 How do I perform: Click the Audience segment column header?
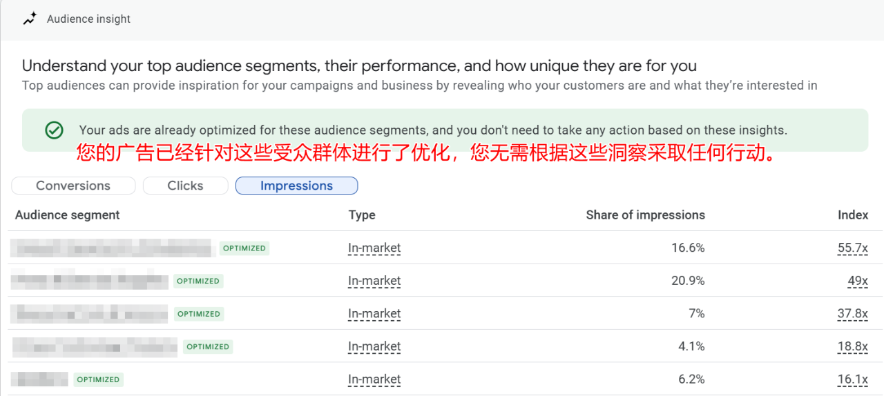pos(68,215)
